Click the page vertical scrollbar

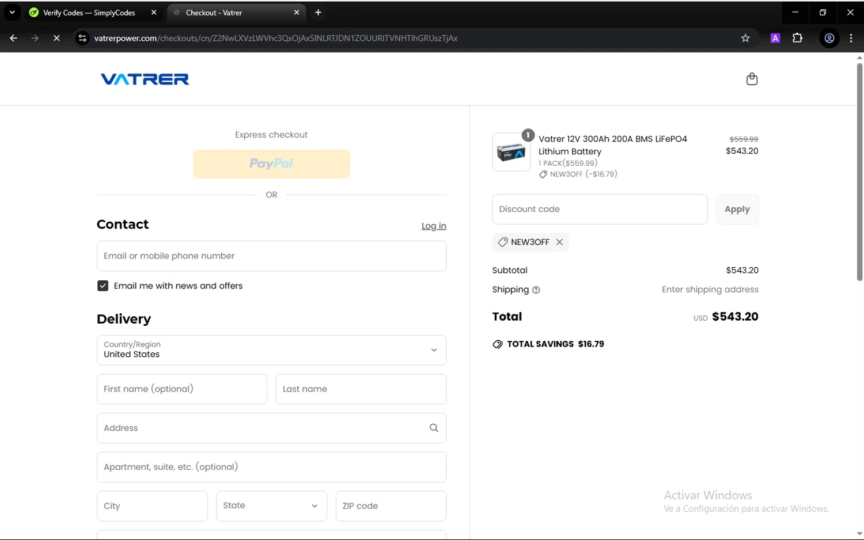click(859, 173)
